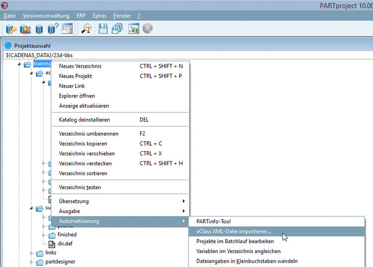This screenshot has width=373, height=267.
Task: Select Anzeige aktualisieren menu entry
Action: [120, 106]
